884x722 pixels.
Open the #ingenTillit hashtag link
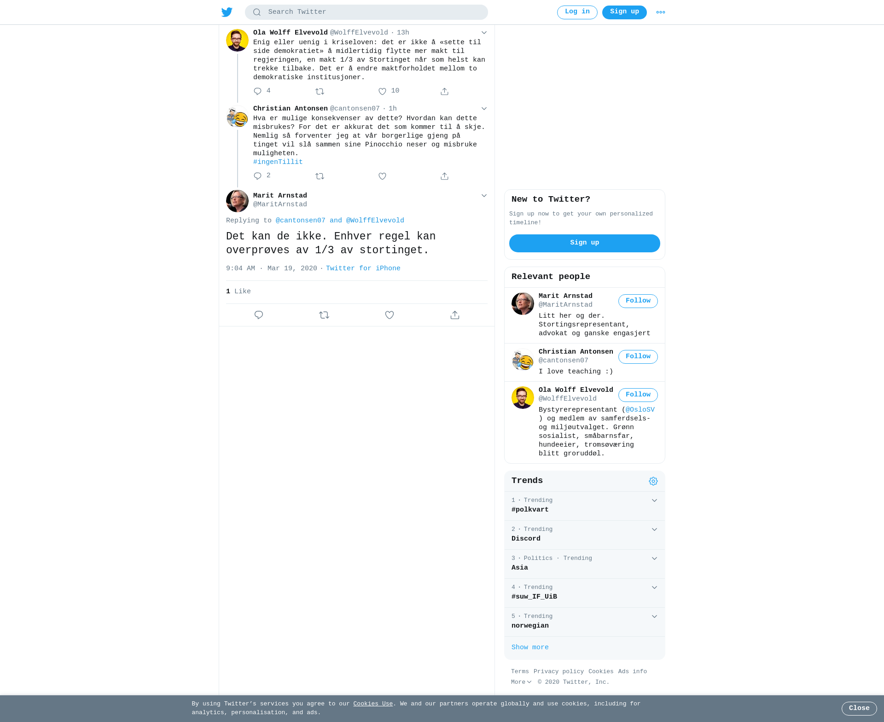click(x=278, y=162)
